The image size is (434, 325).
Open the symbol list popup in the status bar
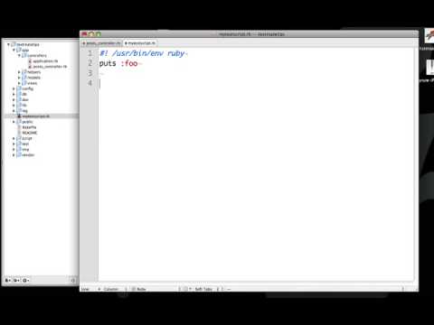click(315, 289)
